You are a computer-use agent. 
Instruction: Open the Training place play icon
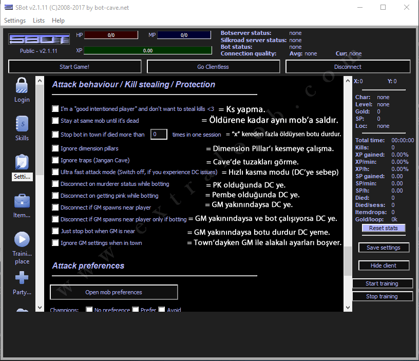point(22,239)
